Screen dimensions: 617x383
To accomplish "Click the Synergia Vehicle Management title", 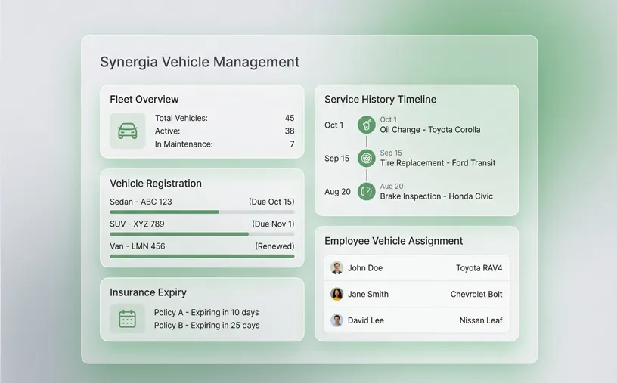I will [200, 62].
